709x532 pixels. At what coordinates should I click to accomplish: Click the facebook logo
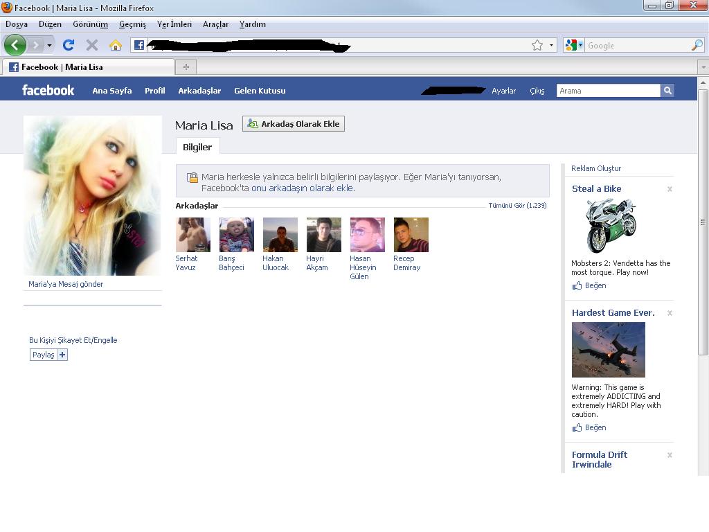point(48,90)
